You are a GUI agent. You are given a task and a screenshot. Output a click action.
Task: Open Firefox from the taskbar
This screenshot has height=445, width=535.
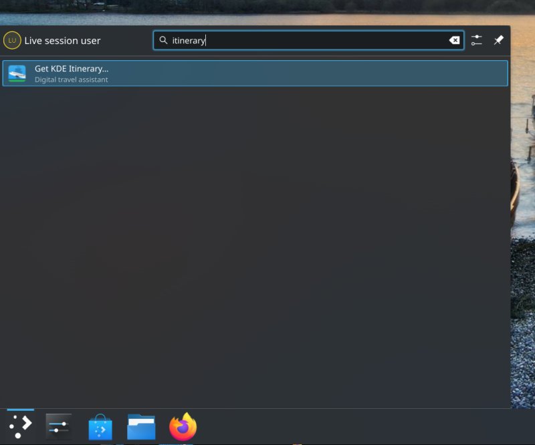click(182, 425)
